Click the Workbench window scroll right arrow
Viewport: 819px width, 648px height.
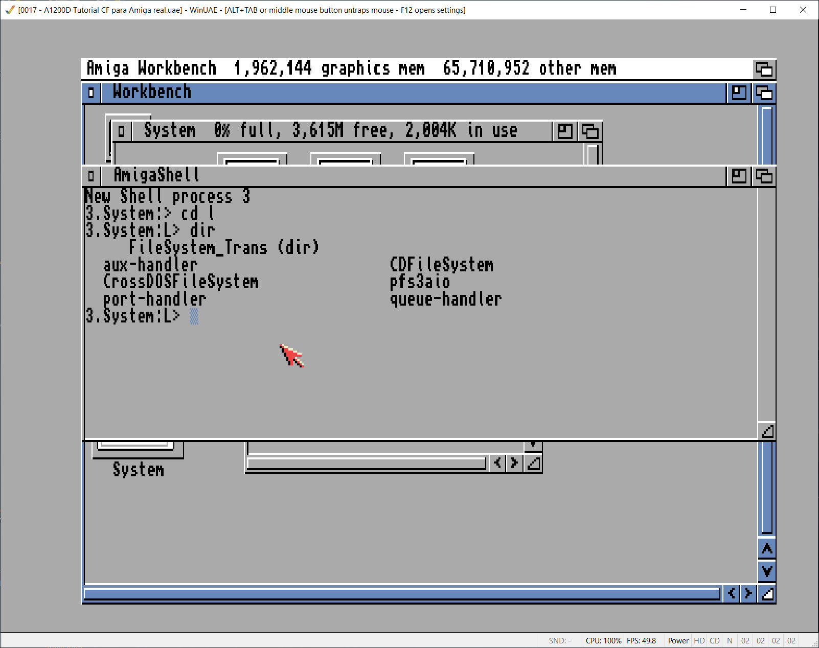coord(748,593)
